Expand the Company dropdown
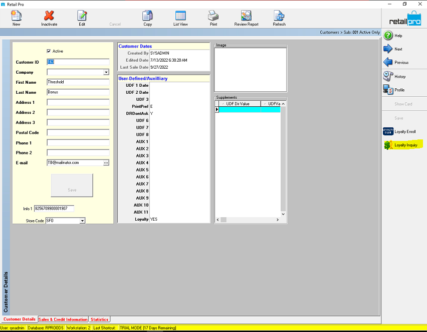This screenshot has height=332, width=427. coord(106,72)
